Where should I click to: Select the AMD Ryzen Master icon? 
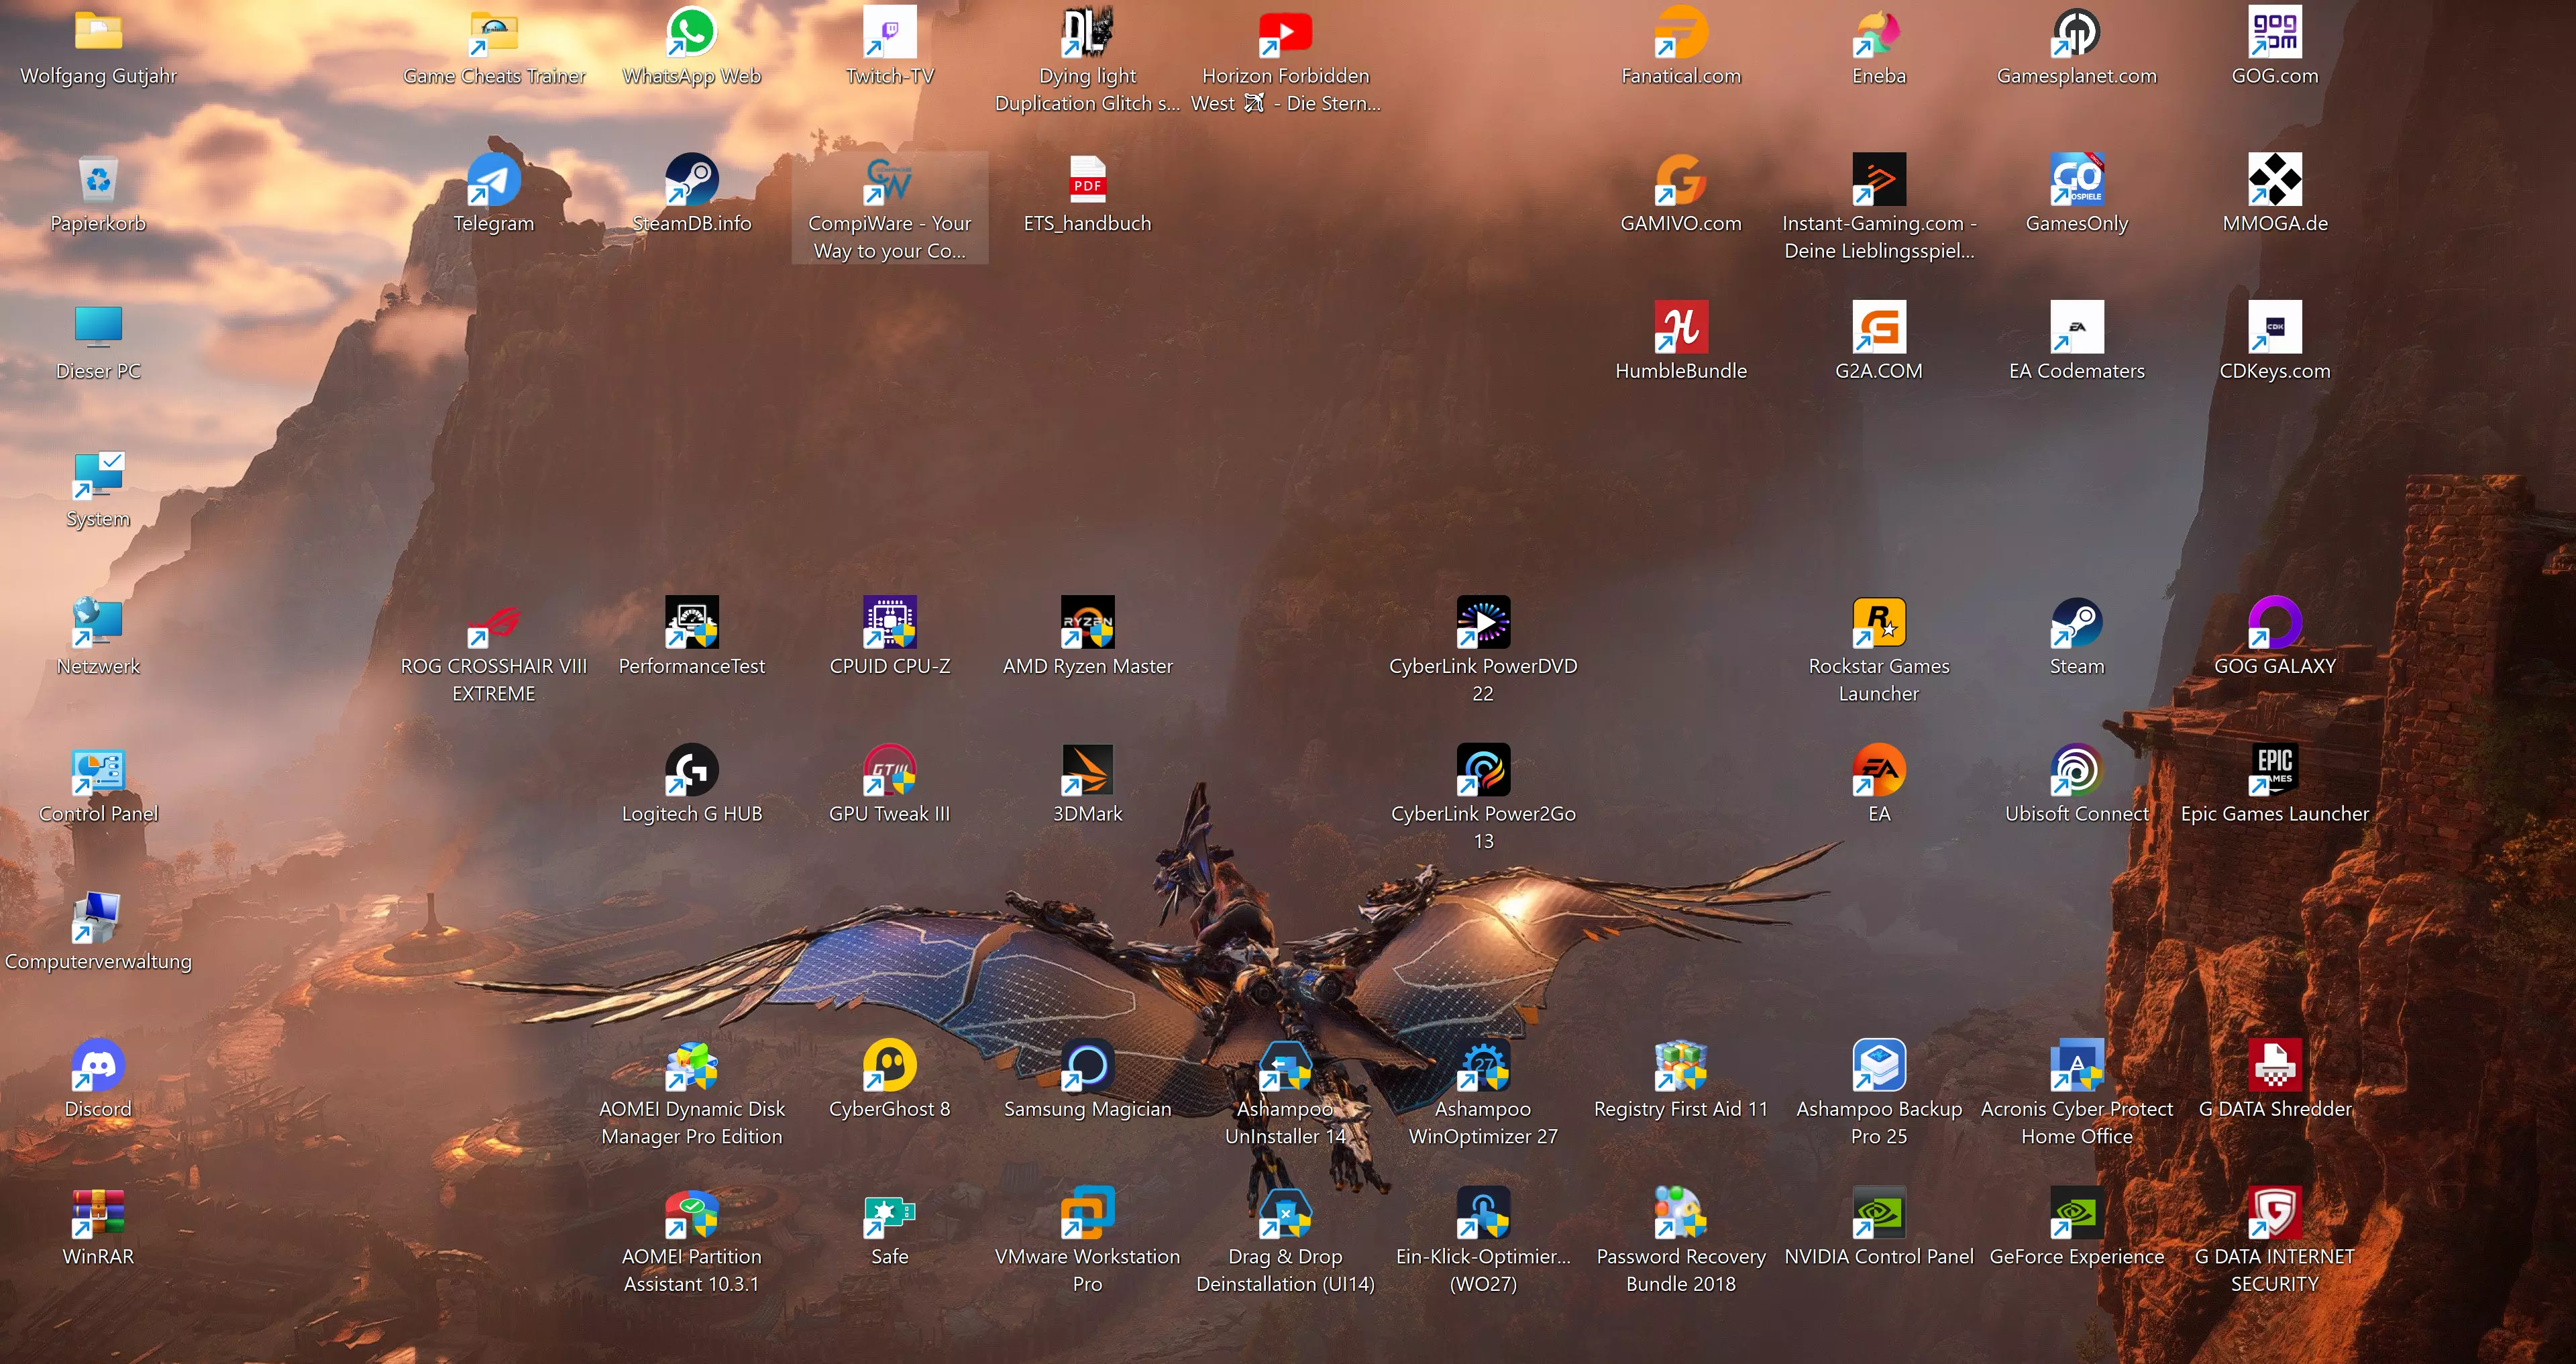(1088, 622)
